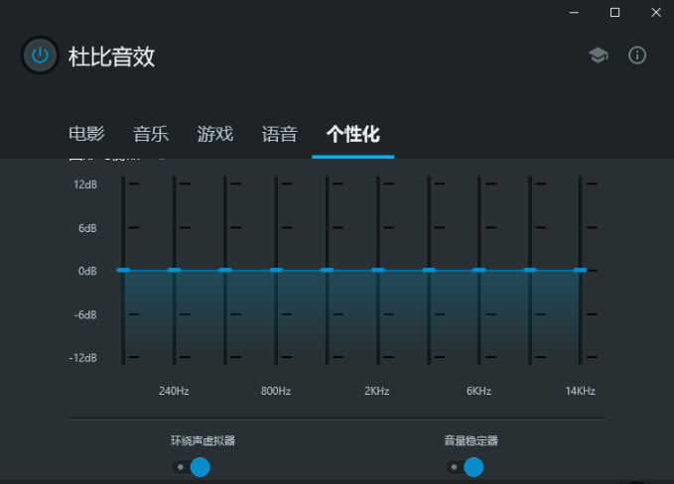Maximize the Dolby audio window
This screenshot has width=674, height=484.
pyautogui.click(x=614, y=12)
